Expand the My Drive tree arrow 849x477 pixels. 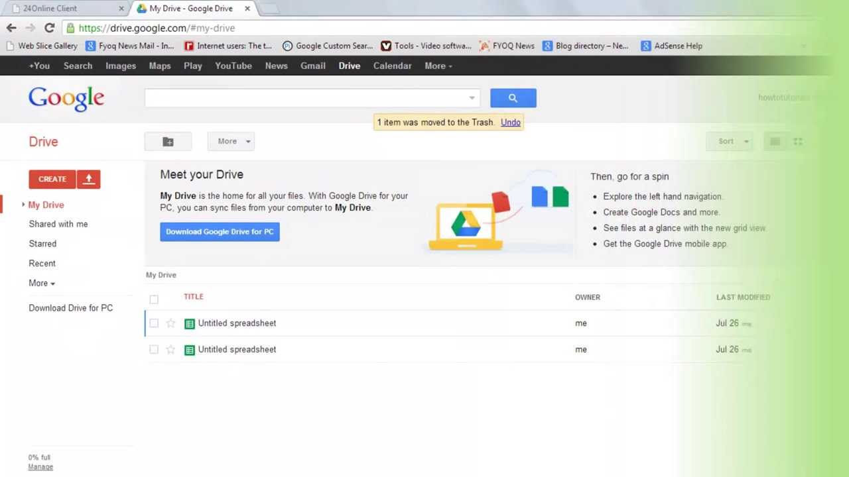pos(23,205)
